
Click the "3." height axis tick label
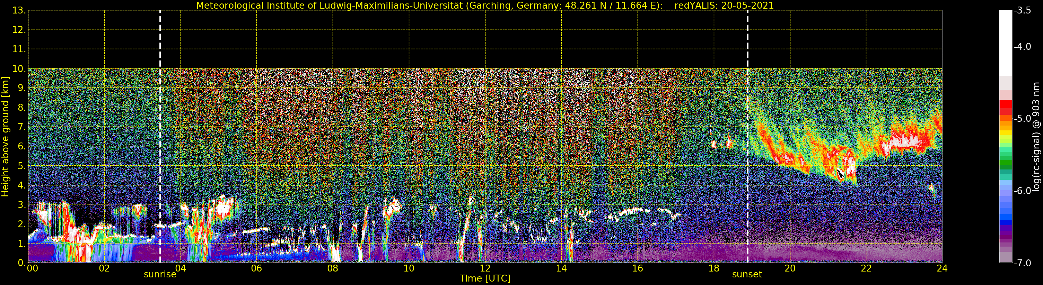21,204
